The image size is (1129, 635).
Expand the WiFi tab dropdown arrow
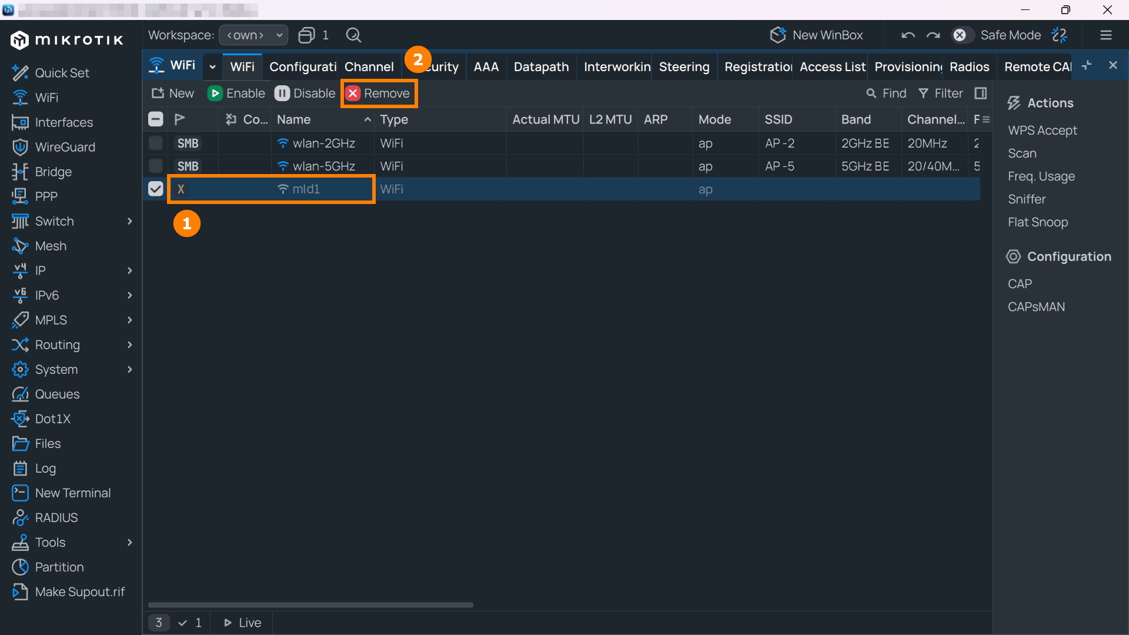tap(212, 66)
